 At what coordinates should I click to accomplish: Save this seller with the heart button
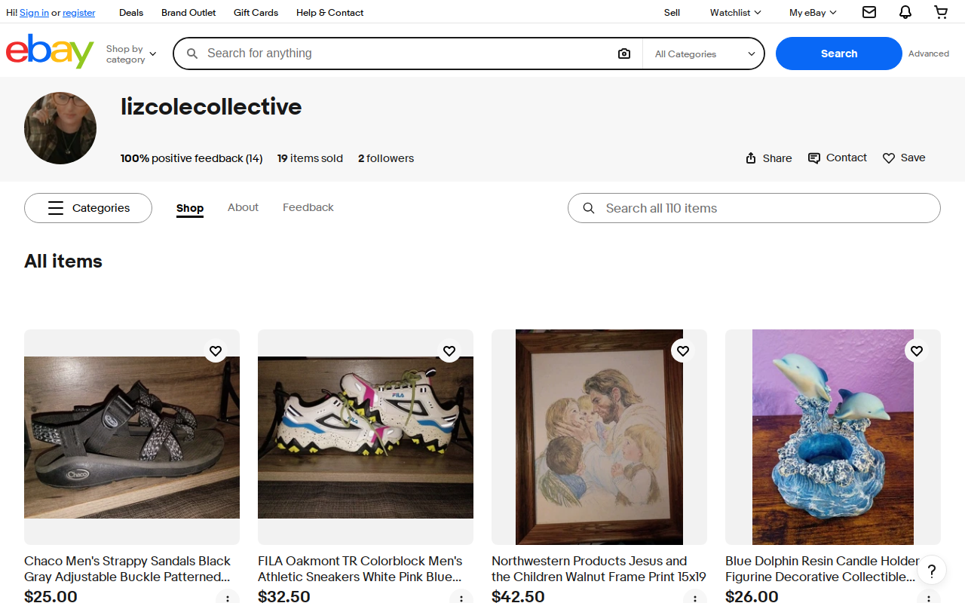click(x=904, y=158)
